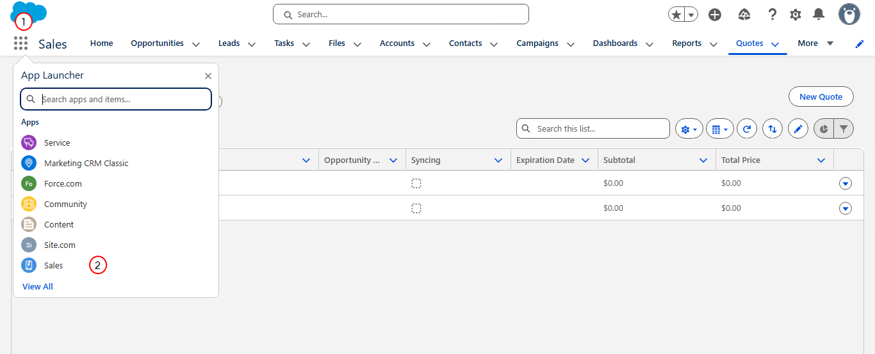Viewport: 875px width, 354px height.
Task: Focus the Search apps and items field
Action: (115, 99)
